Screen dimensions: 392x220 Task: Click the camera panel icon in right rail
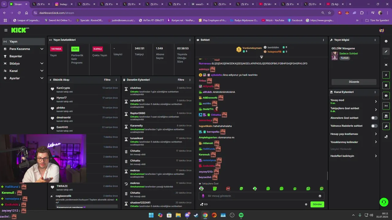(x=386, y=116)
